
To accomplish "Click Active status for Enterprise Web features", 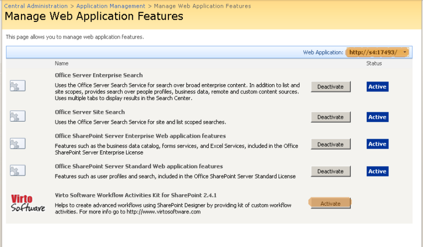I will pos(377,144).
